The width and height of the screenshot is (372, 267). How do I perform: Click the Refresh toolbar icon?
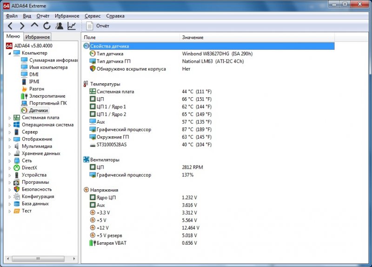point(47,26)
